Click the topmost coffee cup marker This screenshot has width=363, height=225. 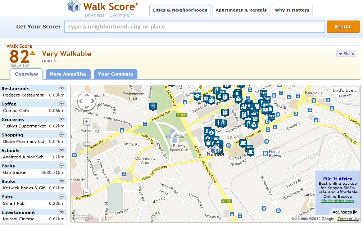pos(242,143)
